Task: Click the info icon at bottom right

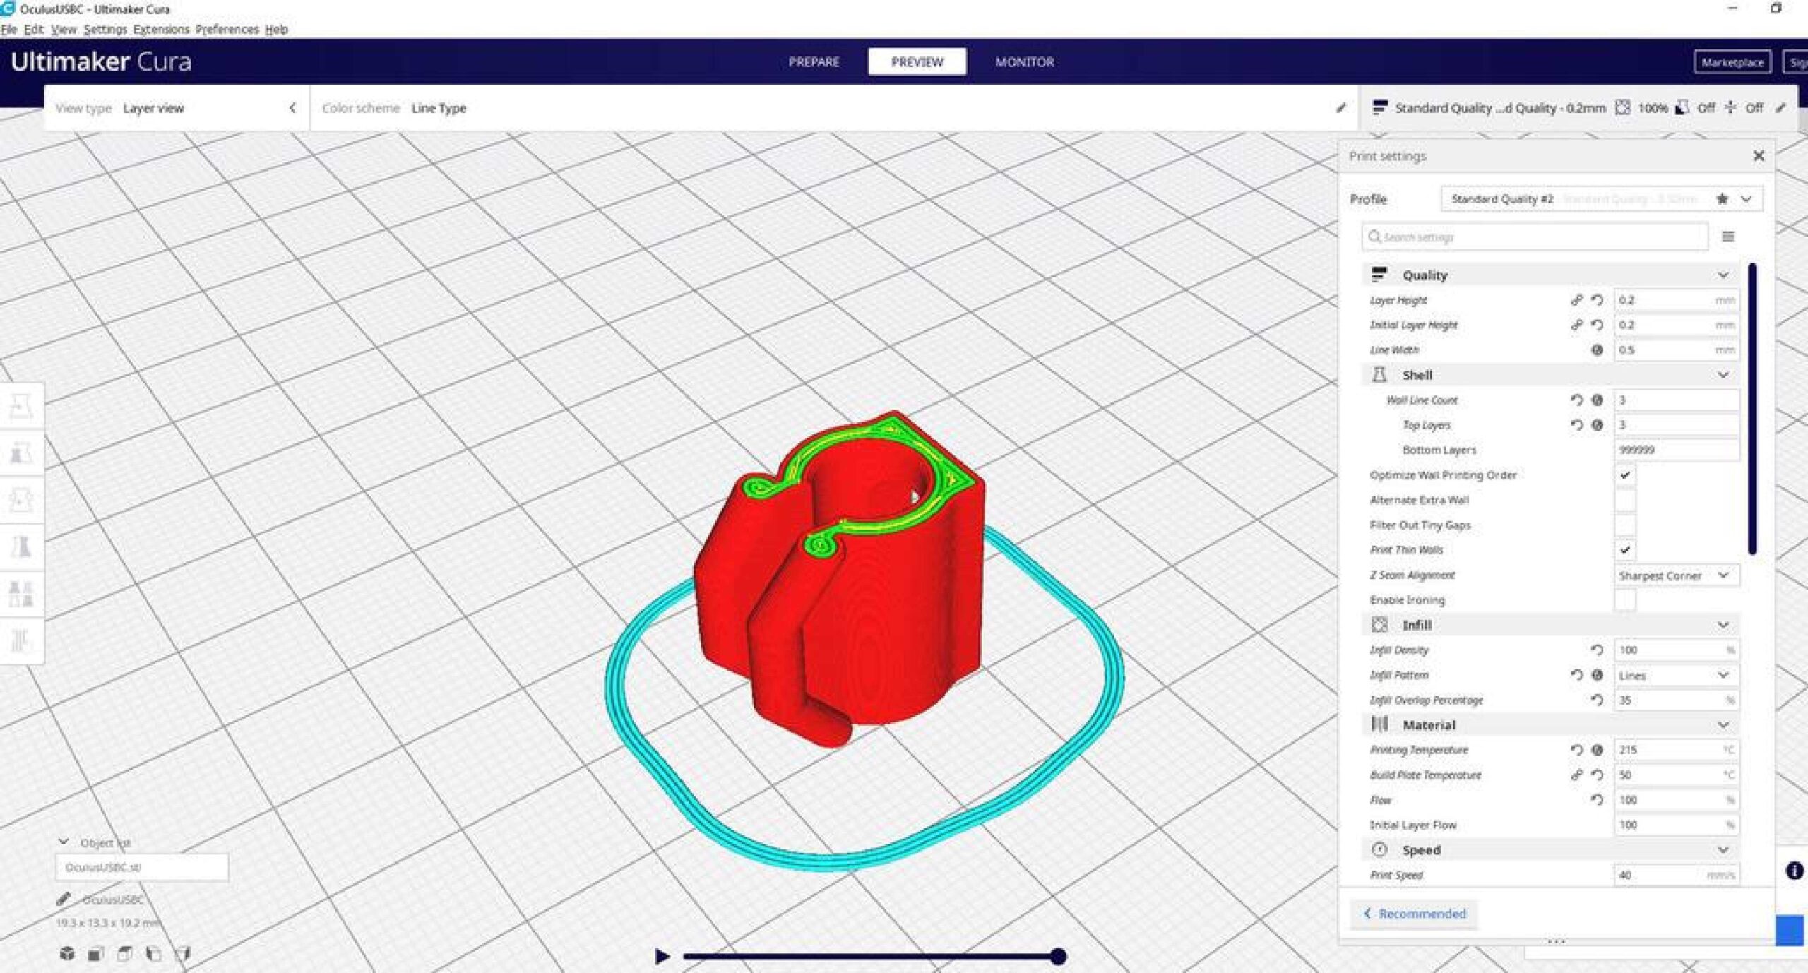Action: coord(1795,871)
